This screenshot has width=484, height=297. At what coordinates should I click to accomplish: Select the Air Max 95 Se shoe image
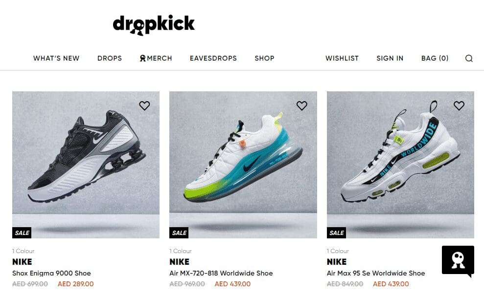pyautogui.click(x=400, y=165)
